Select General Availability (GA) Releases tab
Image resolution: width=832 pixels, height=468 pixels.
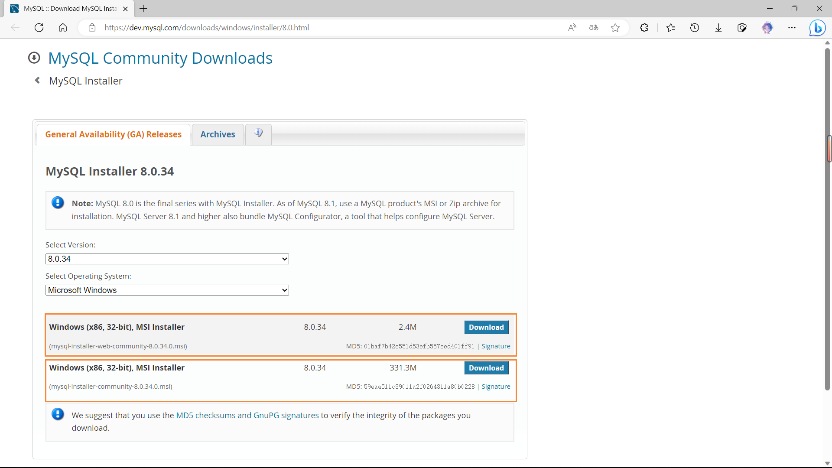coord(113,135)
